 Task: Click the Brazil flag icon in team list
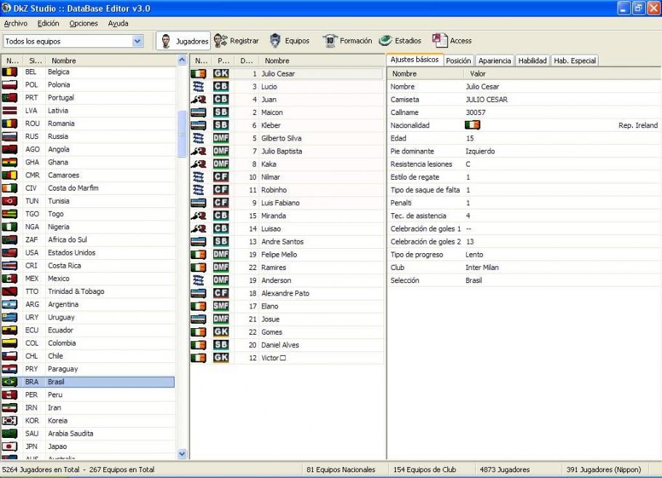pos(9,382)
